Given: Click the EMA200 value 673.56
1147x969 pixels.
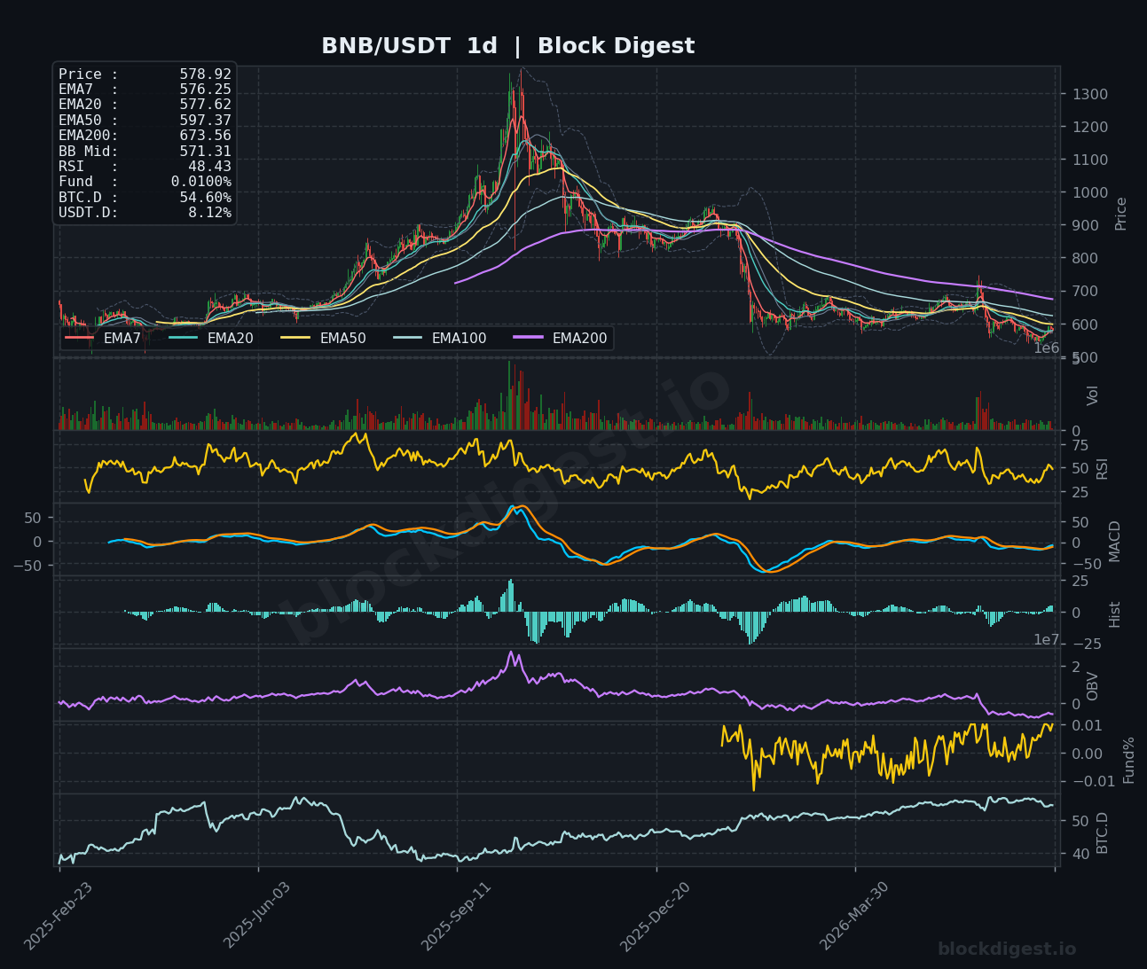Looking at the screenshot, I should 205,136.
